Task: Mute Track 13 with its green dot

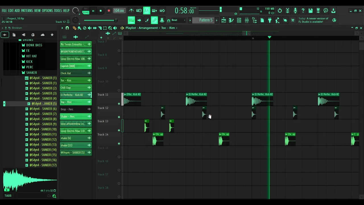Action: pyautogui.click(x=119, y=130)
